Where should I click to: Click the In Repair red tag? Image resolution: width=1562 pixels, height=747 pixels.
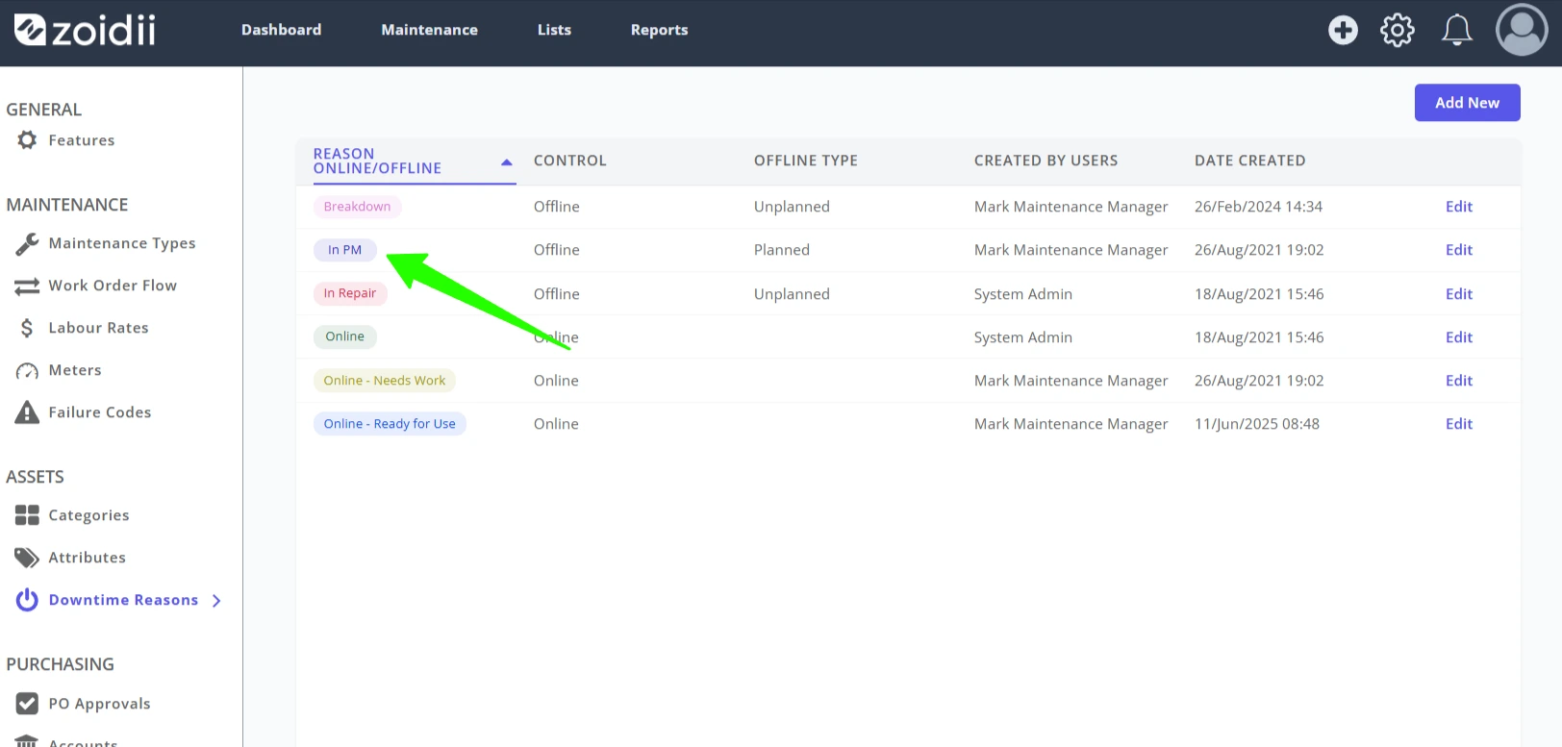(350, 293)
